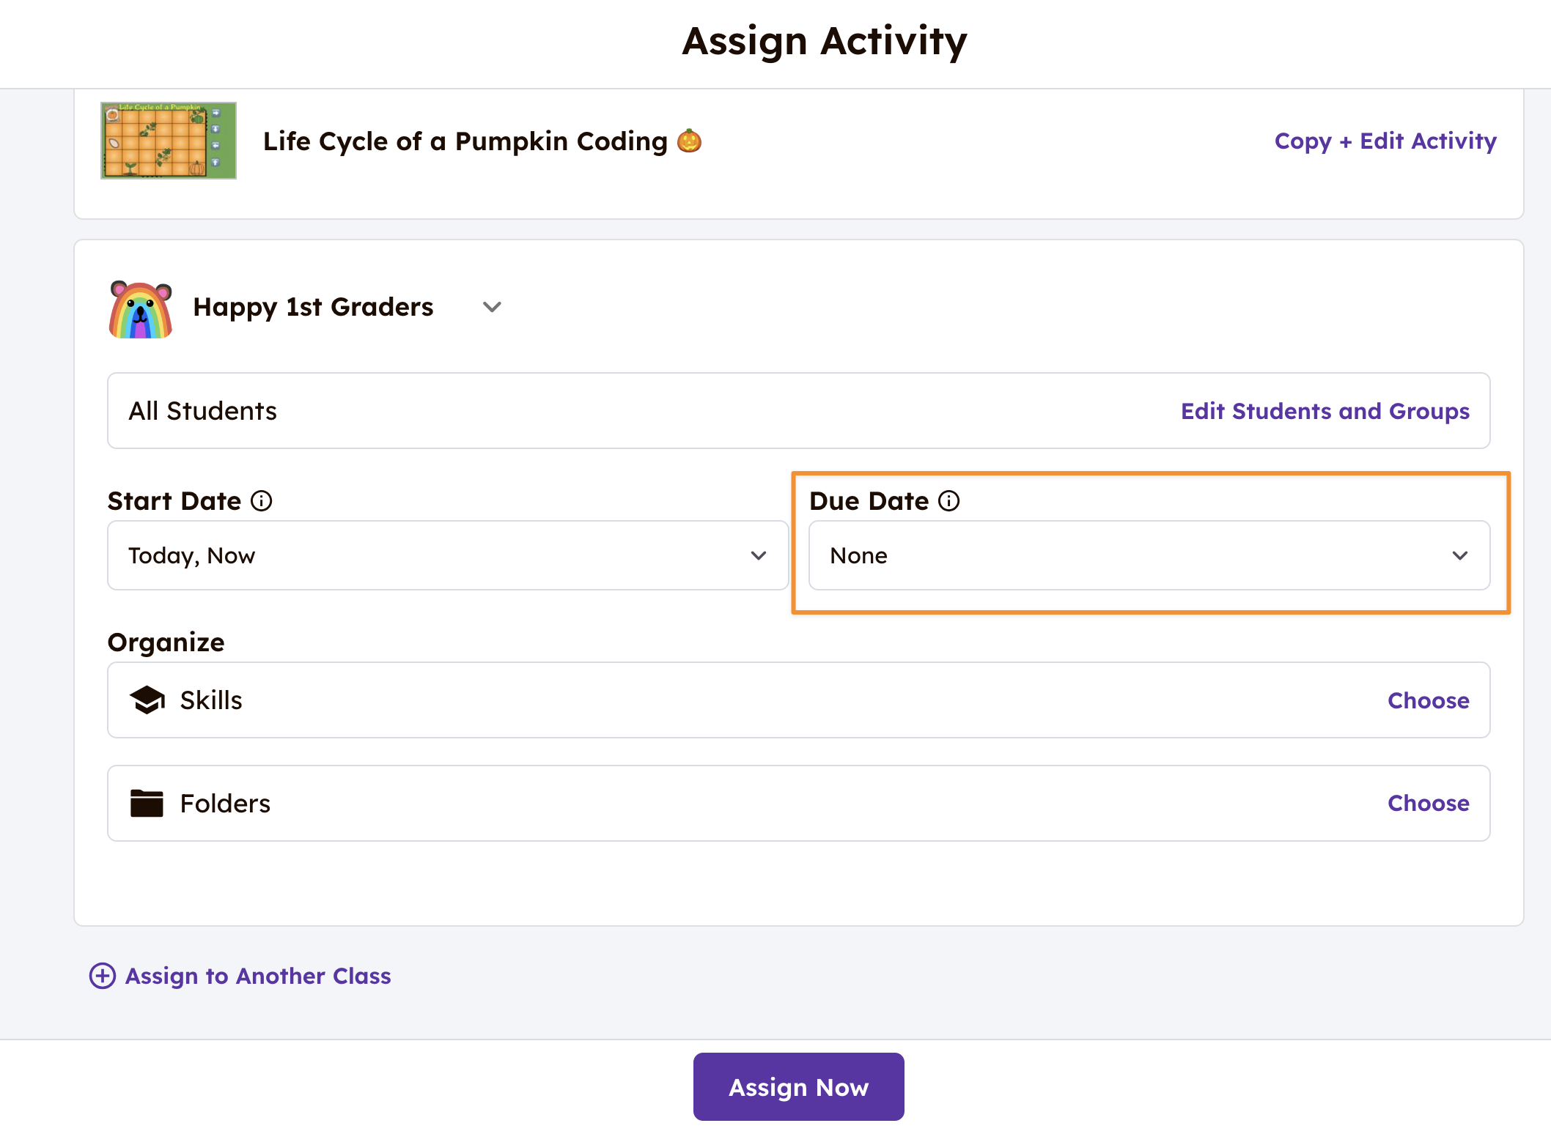
Task: Click the Happy 1st Graders class name
Action: pyautogui.click(x=313, y=307)
